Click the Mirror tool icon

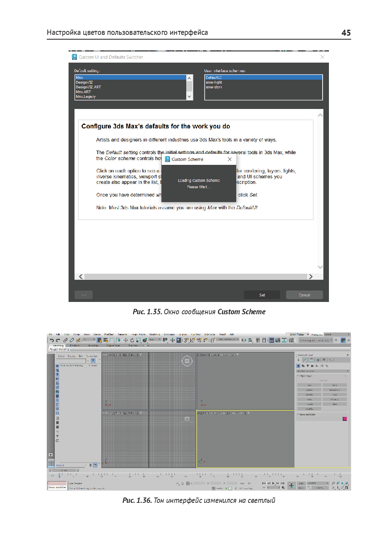(244, 340)
